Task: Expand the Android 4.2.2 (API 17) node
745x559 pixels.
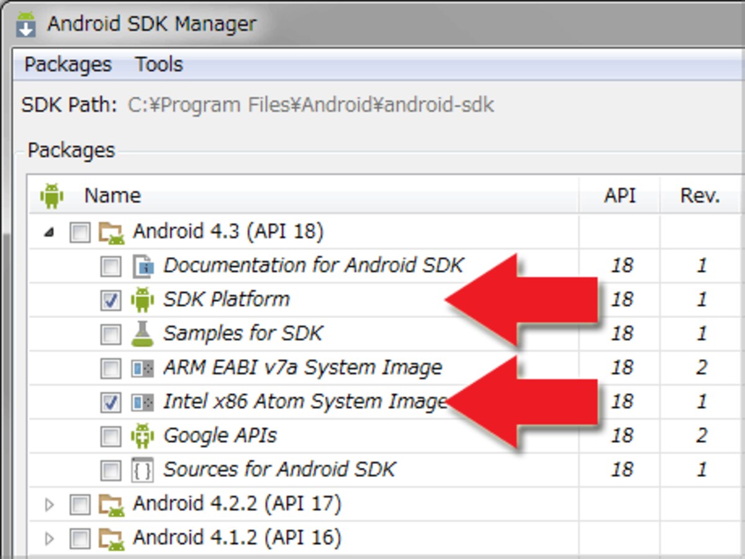Action: click(50, 505)
